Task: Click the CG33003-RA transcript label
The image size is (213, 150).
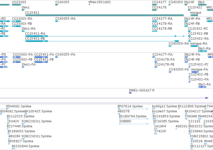Action: [22, 18]
